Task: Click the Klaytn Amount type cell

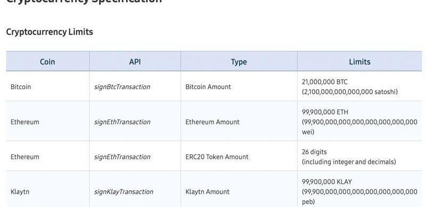Action: (x=208, y=192)
